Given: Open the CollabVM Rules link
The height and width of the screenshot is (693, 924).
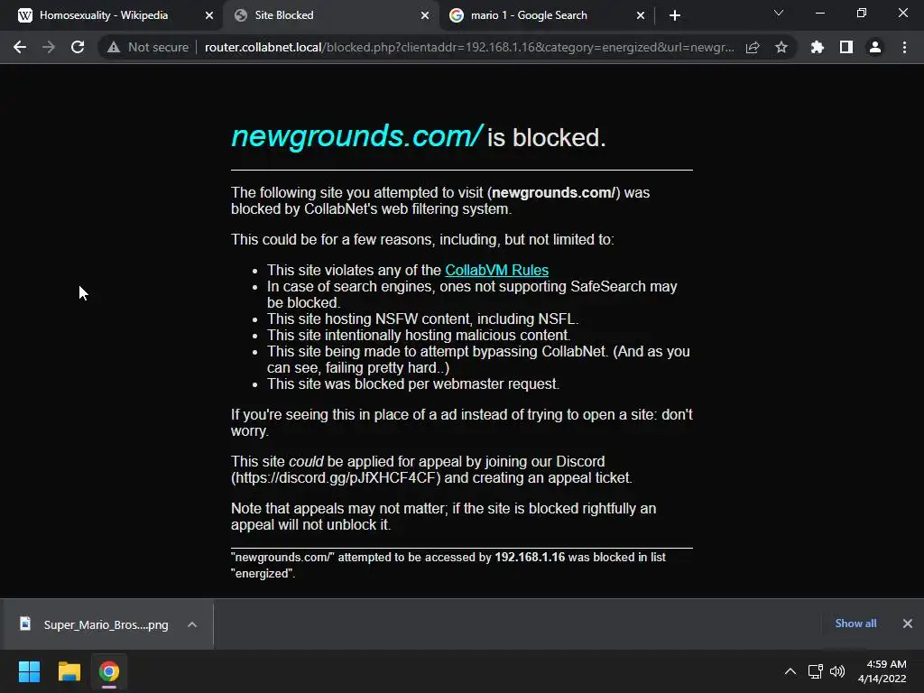Looking at the screenshot, I should pos(497,270).
